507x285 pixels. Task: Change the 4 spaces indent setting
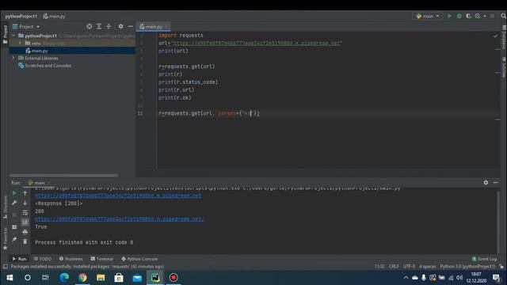pos(427,267)
